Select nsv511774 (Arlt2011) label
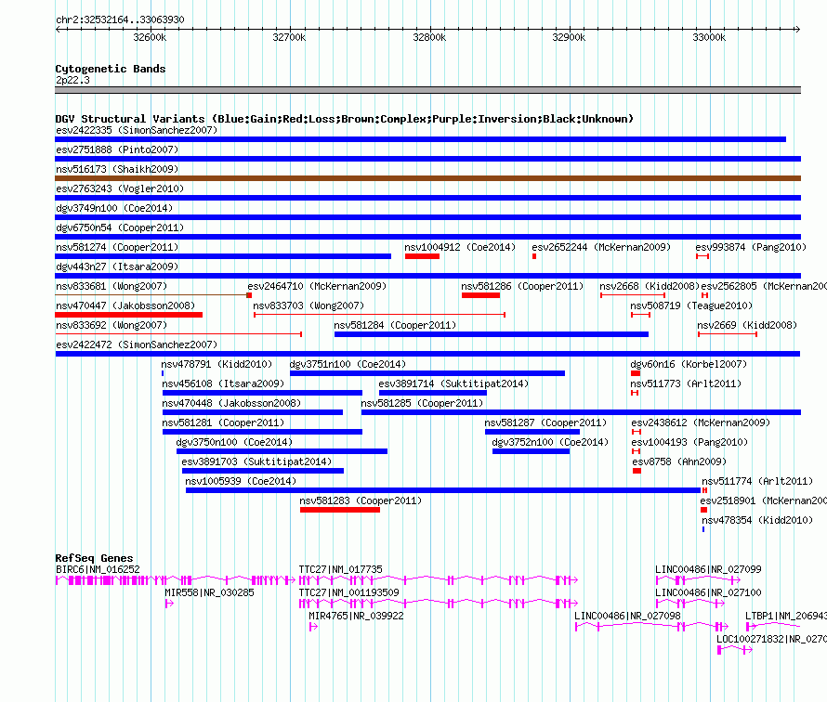Viewport: 827px width, 702px height. click(x=757, y=481)
